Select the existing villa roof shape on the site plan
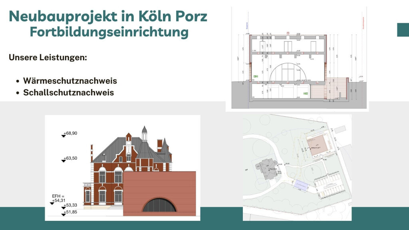 click(x=267, y=168)
